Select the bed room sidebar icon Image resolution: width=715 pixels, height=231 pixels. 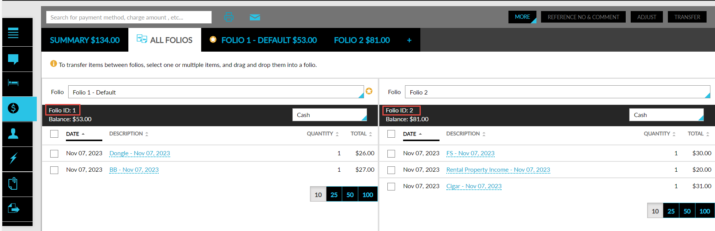[x=13, y=83]
